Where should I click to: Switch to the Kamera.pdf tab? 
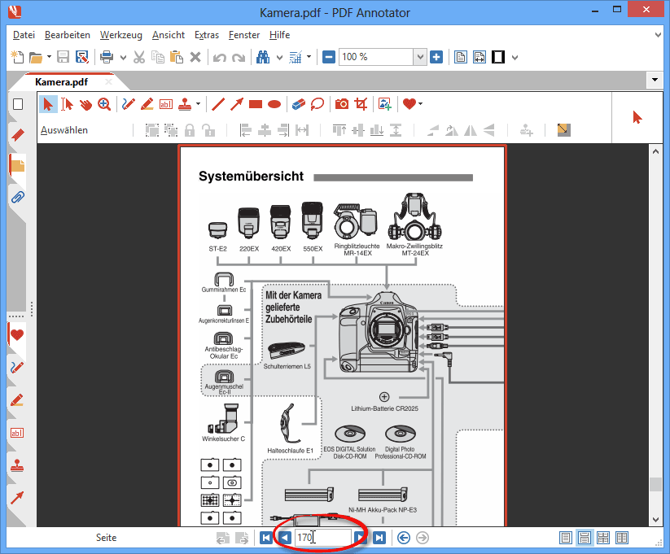tap(61, 82)
